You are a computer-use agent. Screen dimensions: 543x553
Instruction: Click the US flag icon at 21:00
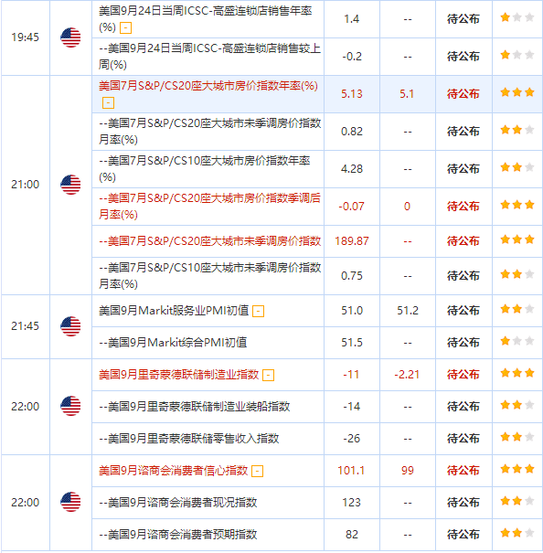[x=70, y=185]
